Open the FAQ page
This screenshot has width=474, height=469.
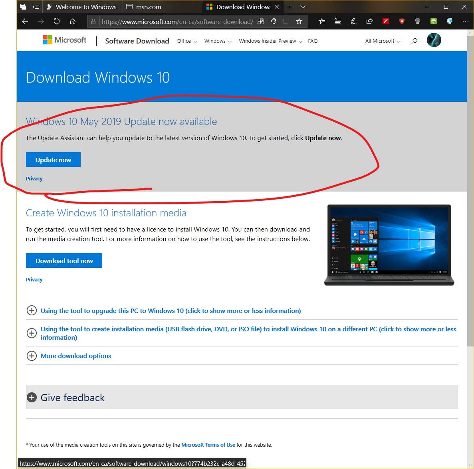point(313,41)
